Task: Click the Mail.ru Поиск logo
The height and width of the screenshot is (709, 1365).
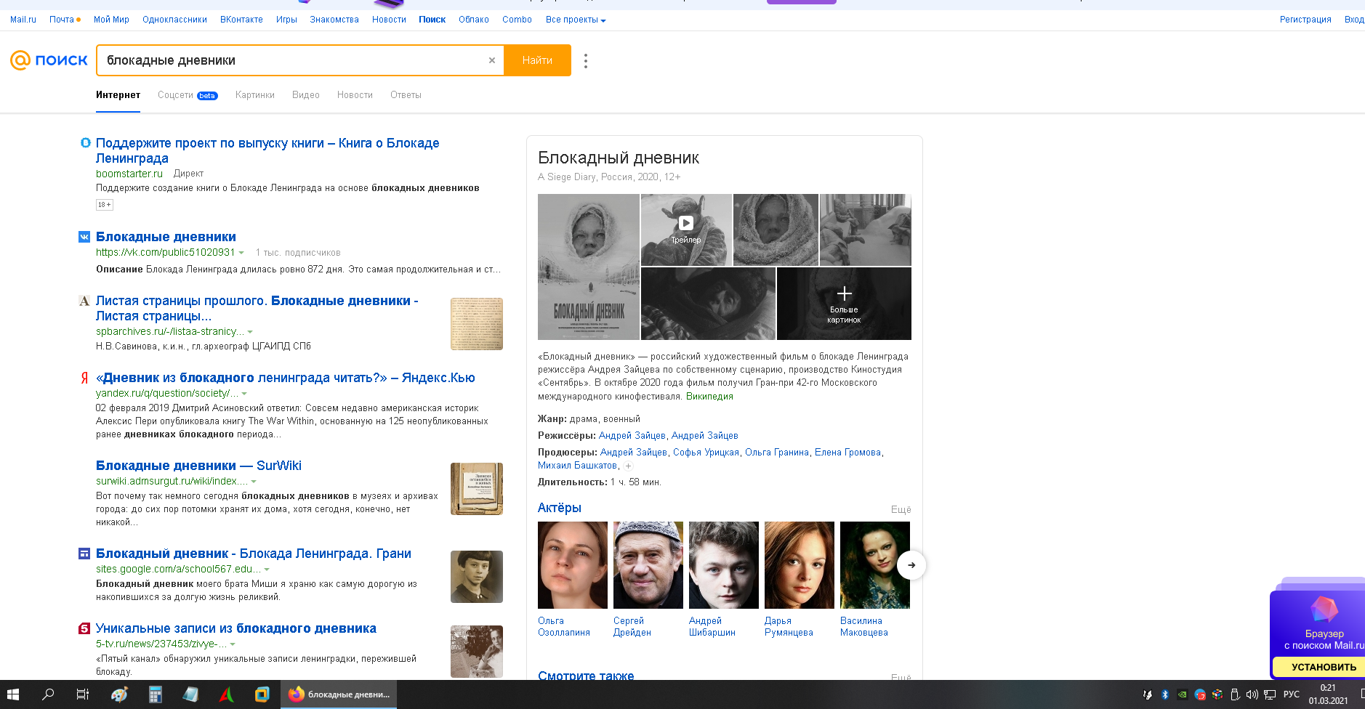Action: point(49,60)
